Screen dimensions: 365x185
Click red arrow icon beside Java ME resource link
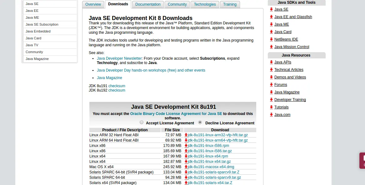[x=271, y=24]
